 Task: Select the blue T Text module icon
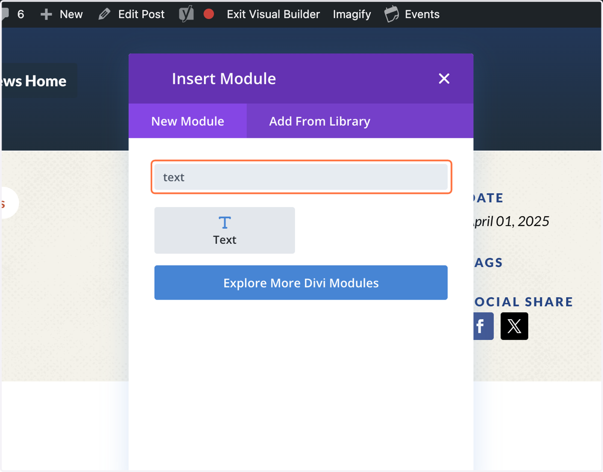point(225,223)
